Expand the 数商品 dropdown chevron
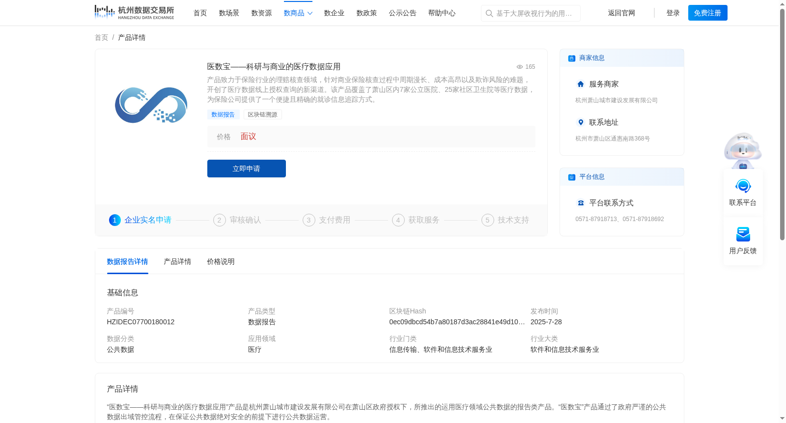Viewport: 786px width, 423px height. click(310, 13)
